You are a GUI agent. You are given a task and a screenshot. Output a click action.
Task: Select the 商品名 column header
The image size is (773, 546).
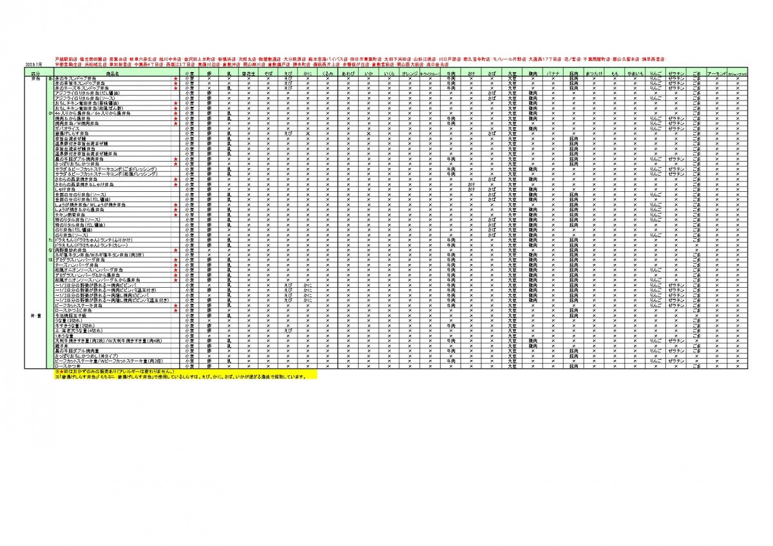[113, 74]
